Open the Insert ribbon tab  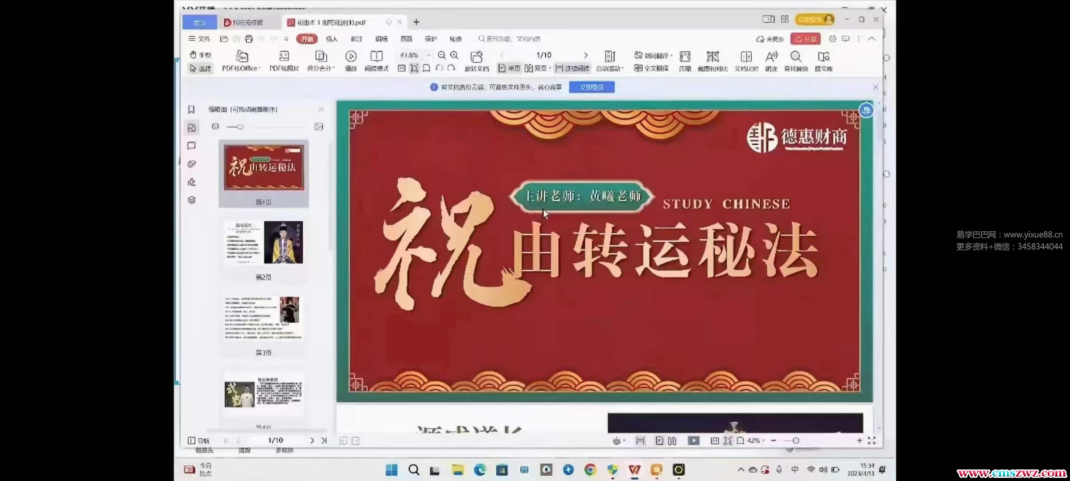click(332, 39)
